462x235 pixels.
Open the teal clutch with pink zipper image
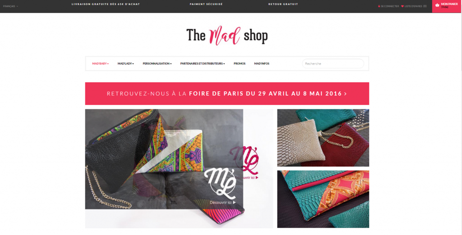click(323, 199)
